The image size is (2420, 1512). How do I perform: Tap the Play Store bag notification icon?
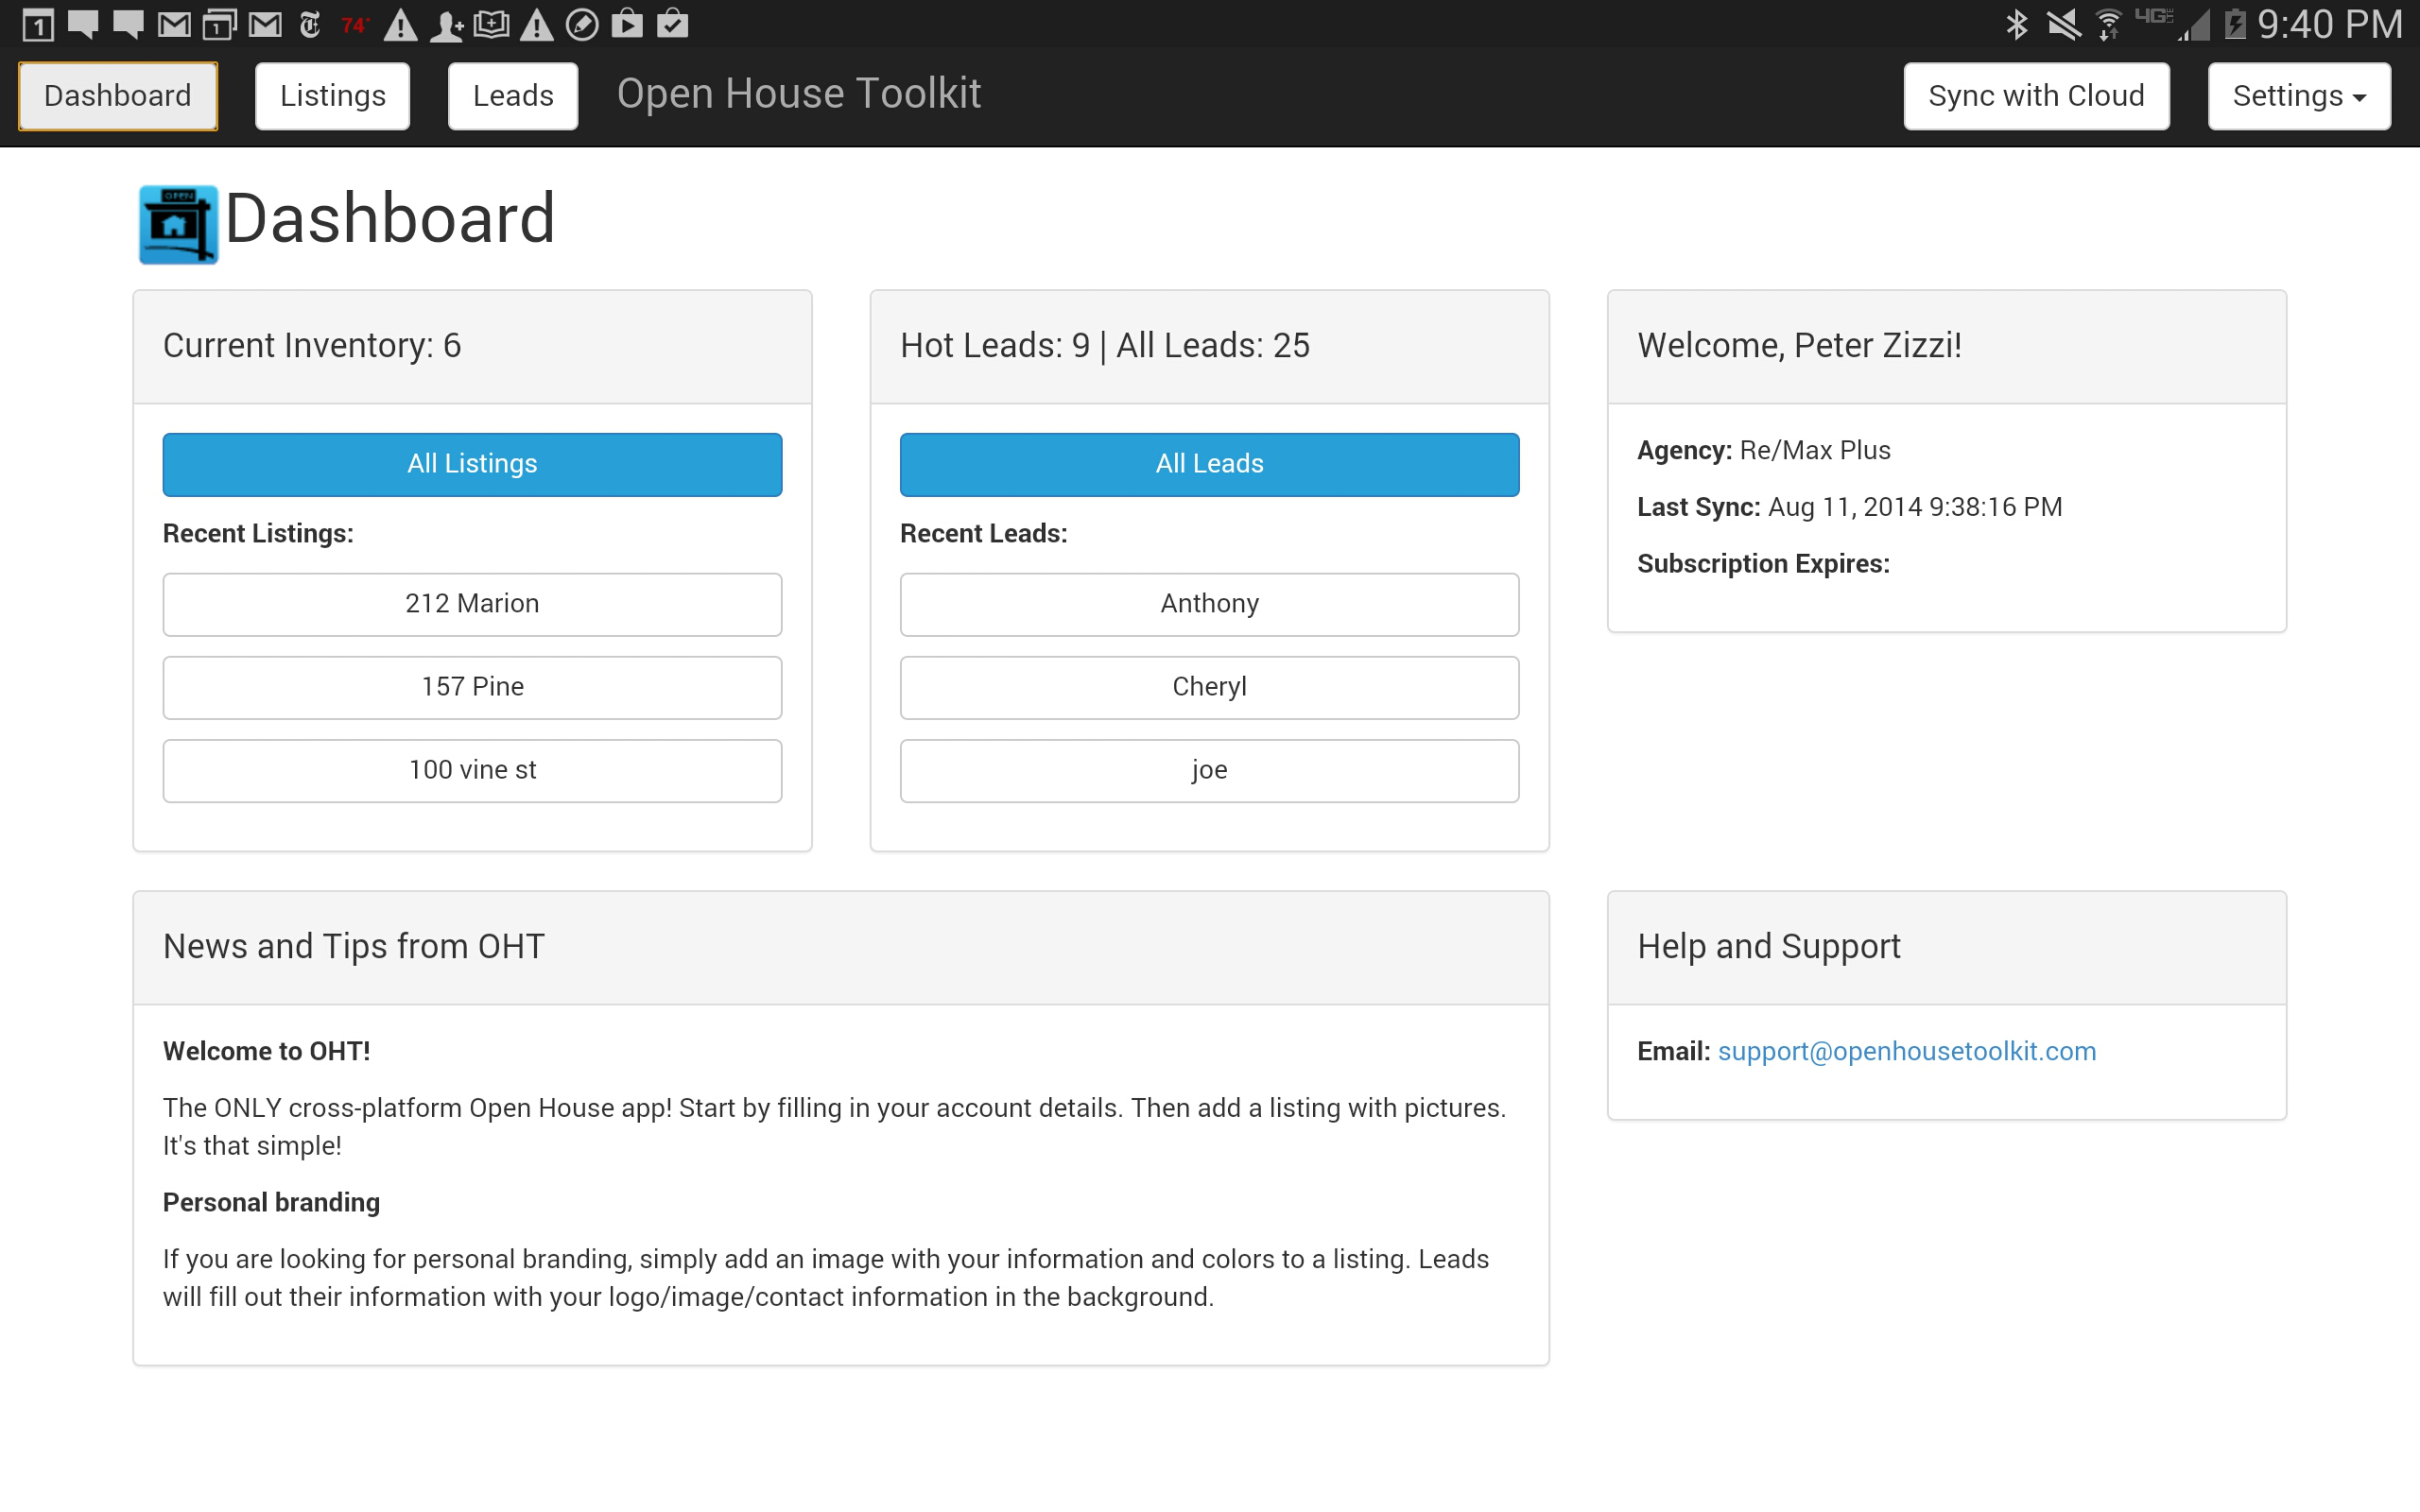point(627,24)
